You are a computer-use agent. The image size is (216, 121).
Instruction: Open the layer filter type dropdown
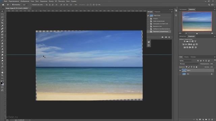pos(186,61)
